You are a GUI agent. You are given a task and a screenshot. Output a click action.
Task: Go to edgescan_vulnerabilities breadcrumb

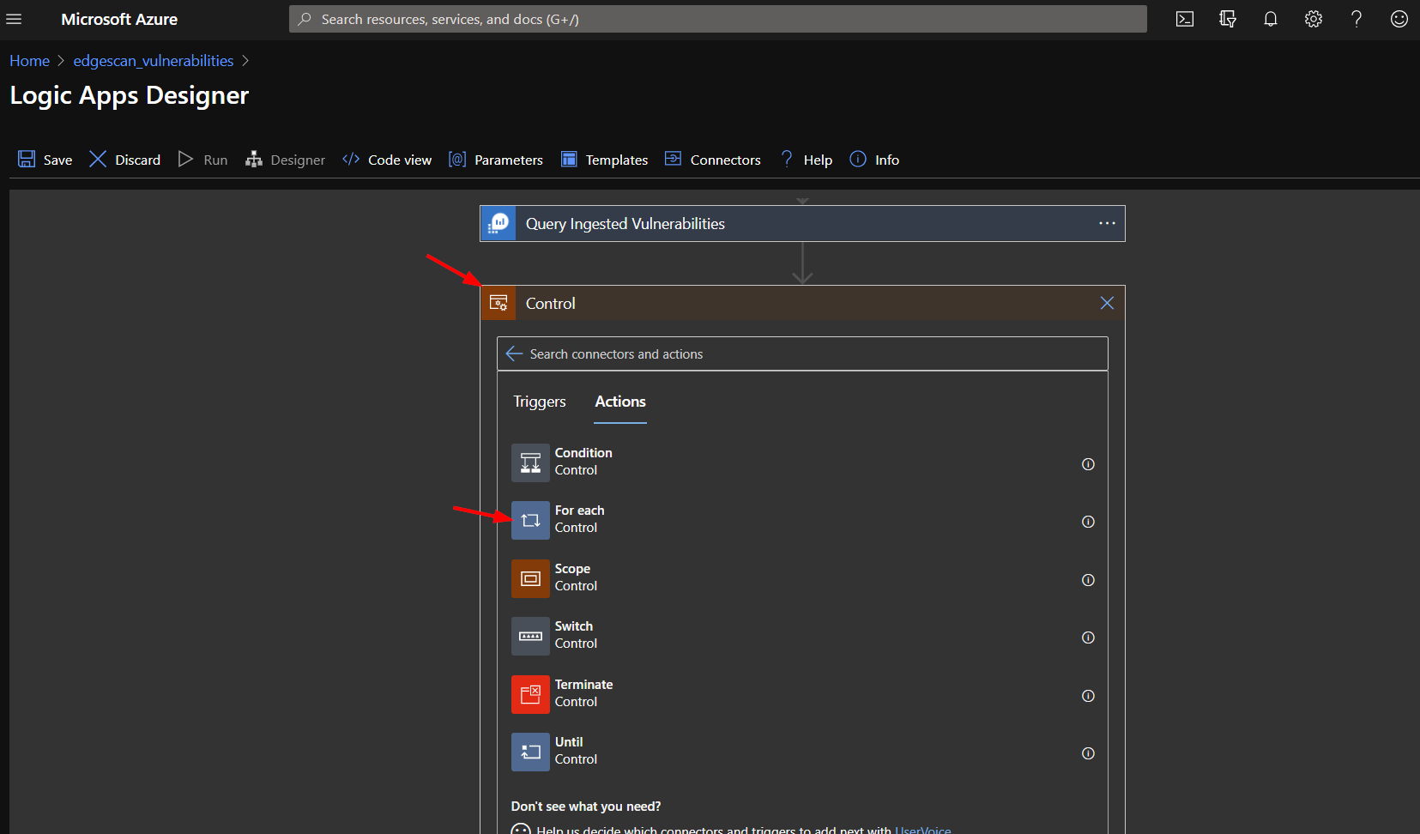(x=154, y=61)
